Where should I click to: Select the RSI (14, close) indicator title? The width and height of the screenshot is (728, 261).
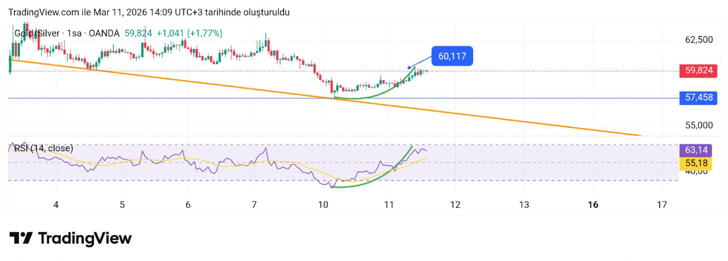(x=44, y=148)
